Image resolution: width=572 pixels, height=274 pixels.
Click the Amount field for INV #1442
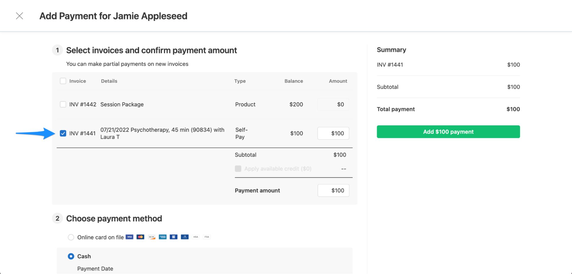(x=333, y=104)
